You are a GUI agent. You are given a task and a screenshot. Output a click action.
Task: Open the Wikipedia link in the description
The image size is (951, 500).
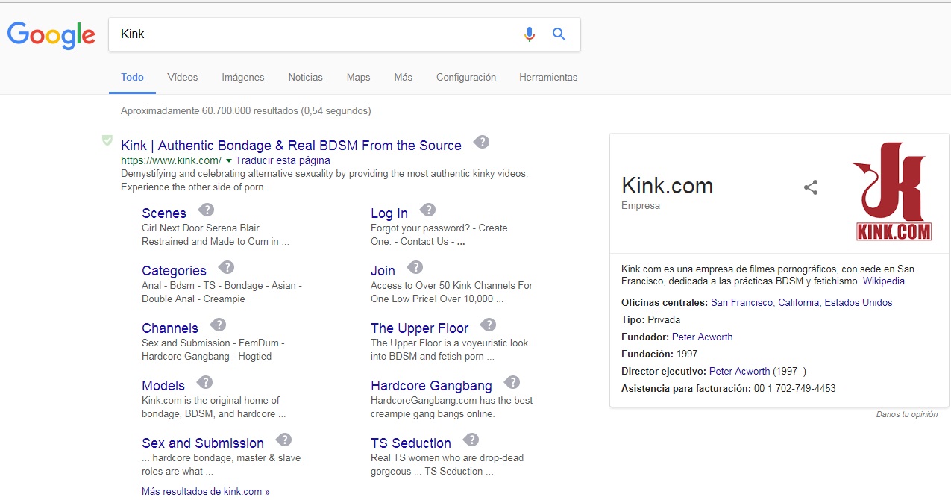pos(883,281)
